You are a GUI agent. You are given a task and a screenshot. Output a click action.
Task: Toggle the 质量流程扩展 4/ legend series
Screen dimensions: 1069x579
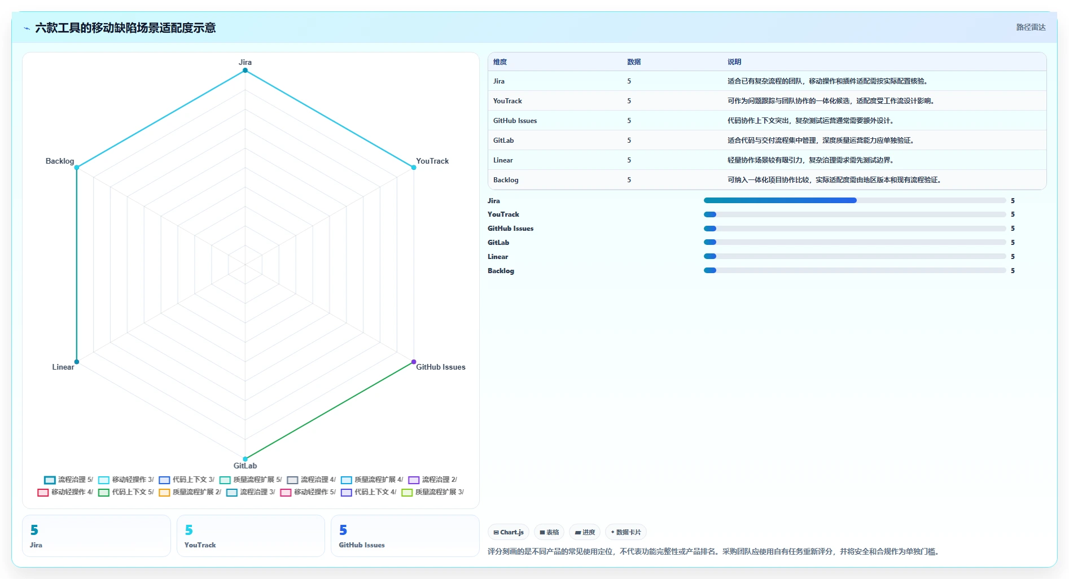372,480
